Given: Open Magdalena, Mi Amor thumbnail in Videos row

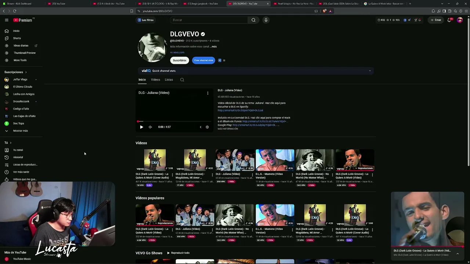Looking at the screenshot, I should [195, 160].
